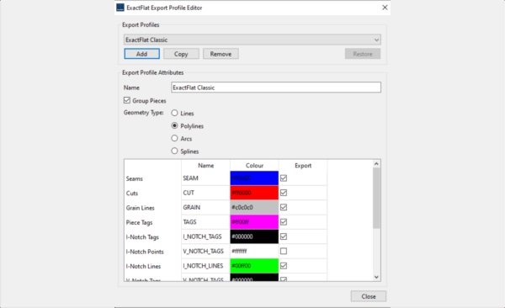Click the magenta Piece Tags colour swatch
This screenshot has height=308, width=505.
(254, 222)
